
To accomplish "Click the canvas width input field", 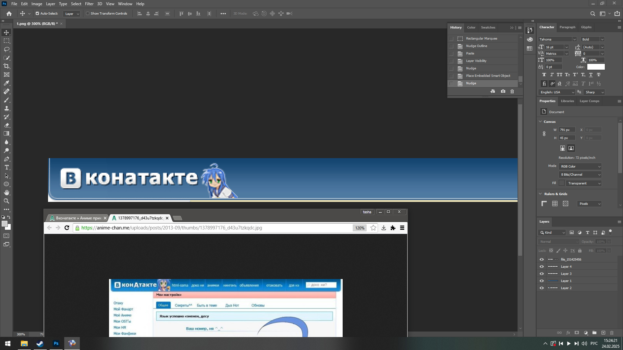I will coord(567,130).
